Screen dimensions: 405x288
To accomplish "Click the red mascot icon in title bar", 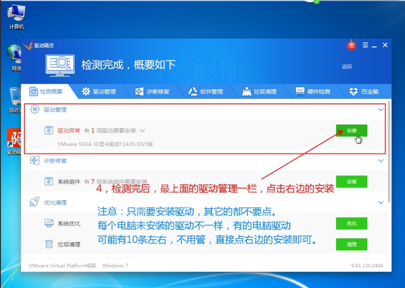I will coord(352,45).
